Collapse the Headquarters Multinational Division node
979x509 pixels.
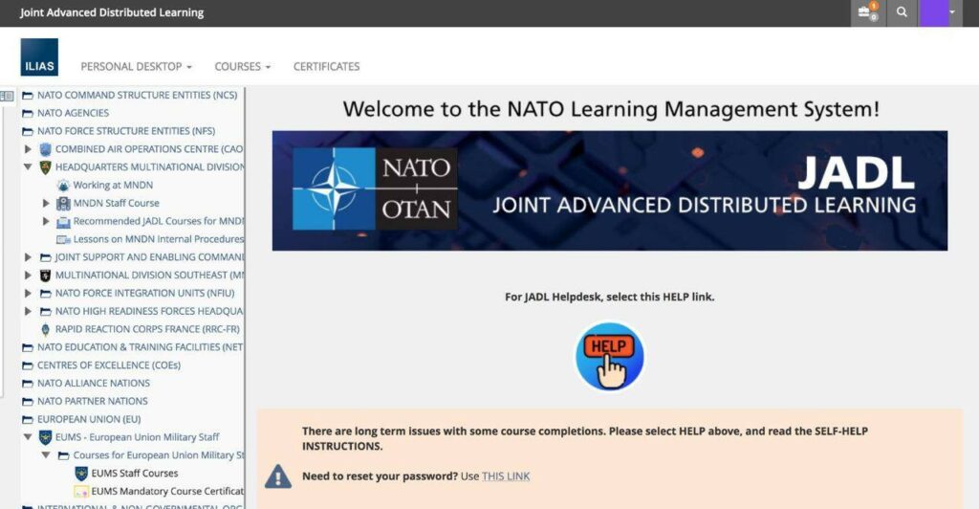coord(28,166)
